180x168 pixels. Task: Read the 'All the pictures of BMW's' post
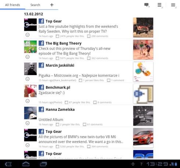[81, 139]
